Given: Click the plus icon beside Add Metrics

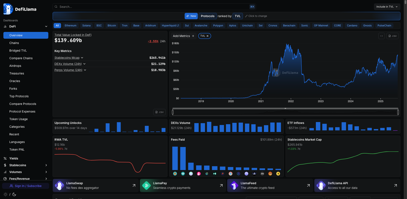Looking at the screenshot, I should coord(193,36).
